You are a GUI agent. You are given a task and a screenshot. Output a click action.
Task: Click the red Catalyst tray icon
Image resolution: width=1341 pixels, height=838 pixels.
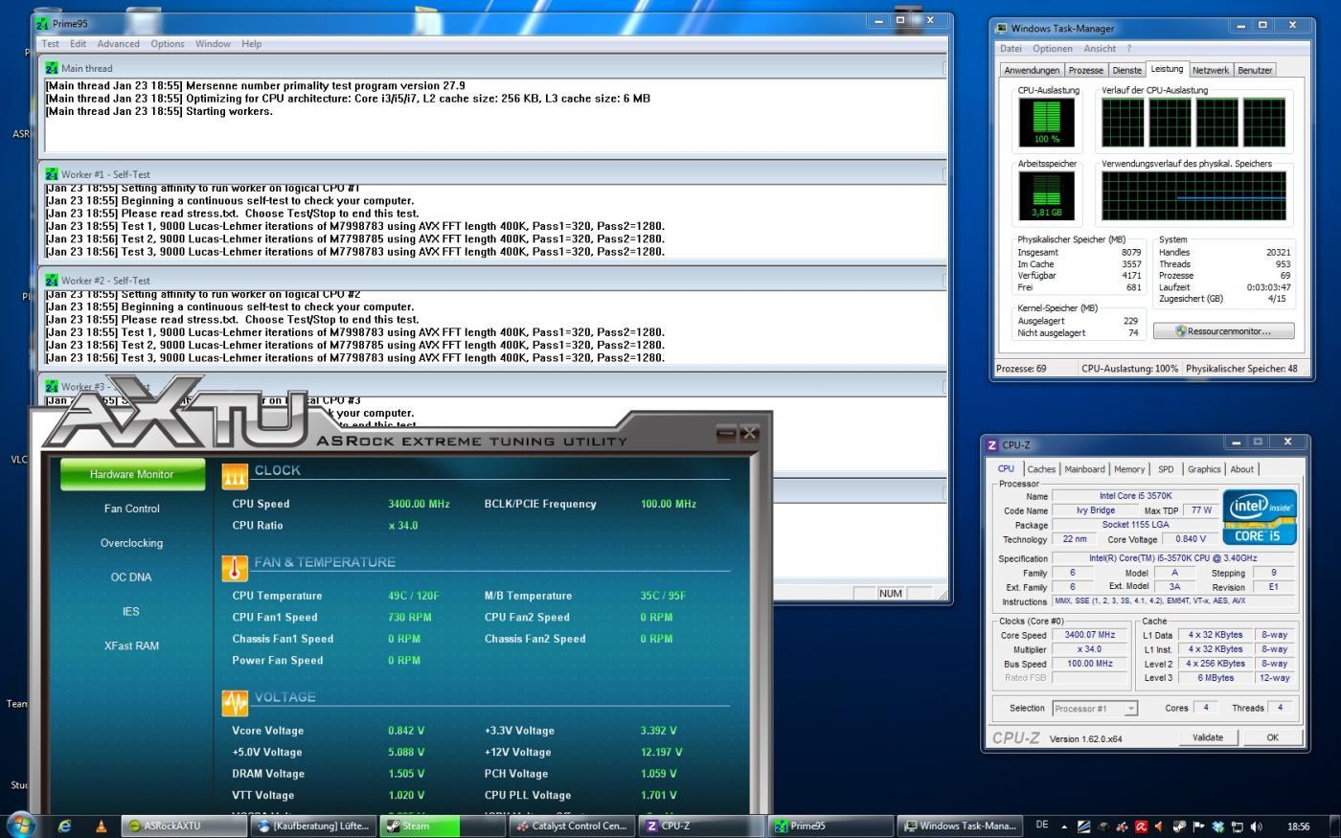coord(1123,826)
